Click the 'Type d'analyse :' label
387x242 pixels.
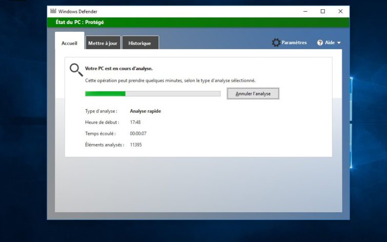(101, 111)
